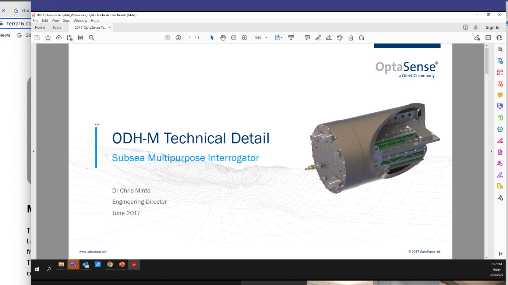
Task: Click the document vertical scrollbar thumb
Action: pos(487,61)
